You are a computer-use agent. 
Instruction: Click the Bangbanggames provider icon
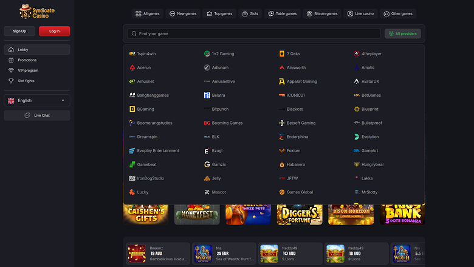(x=132, y=95)
